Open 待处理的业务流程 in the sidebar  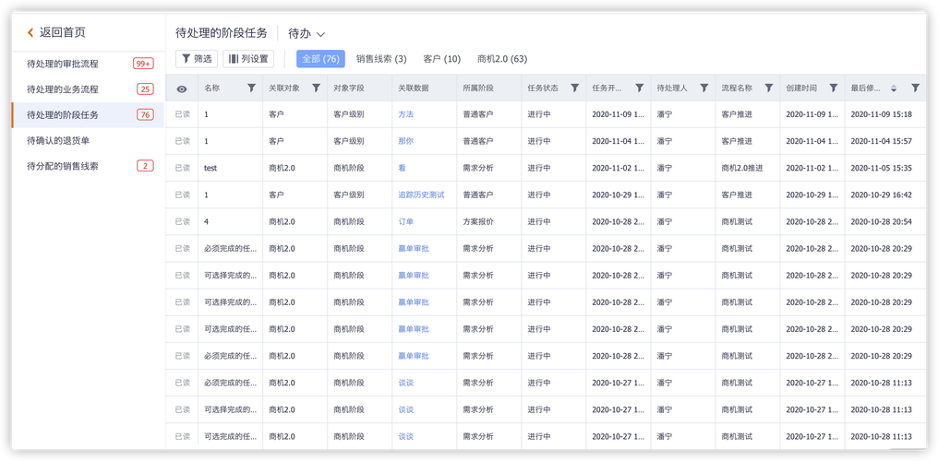pos(88,89)
